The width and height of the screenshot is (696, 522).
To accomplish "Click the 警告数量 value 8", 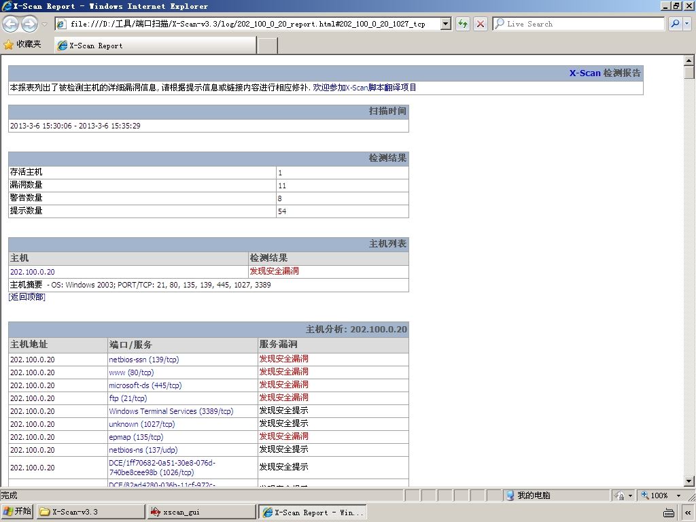I will point(279,198).
